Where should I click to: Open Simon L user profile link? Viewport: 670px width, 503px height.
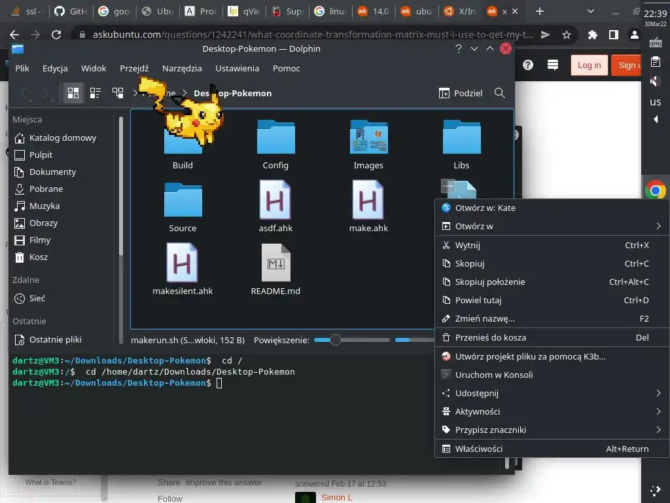[337, 498]
